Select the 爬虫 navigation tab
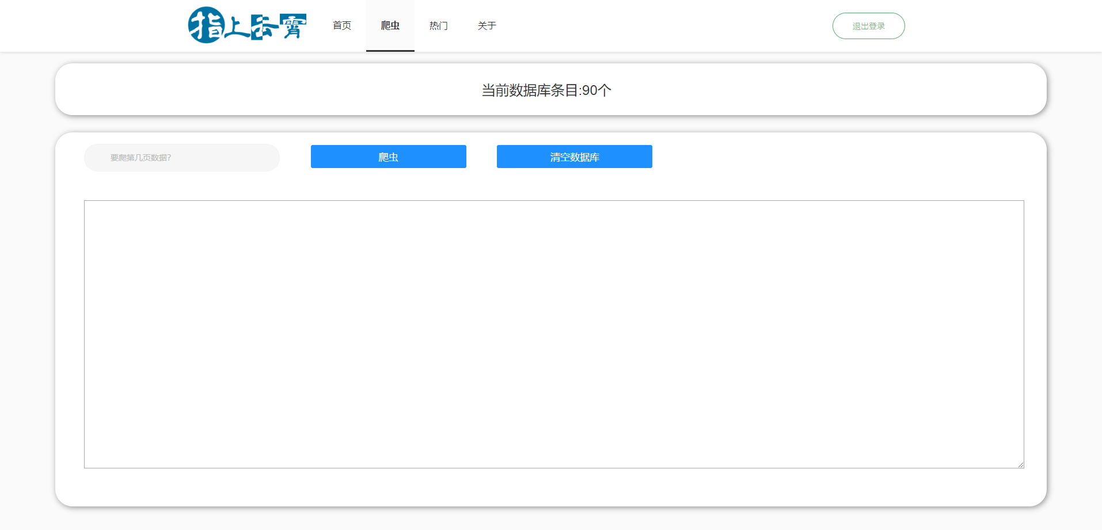This screenshot has width=1102, height=530. click(x=390, y=25)
